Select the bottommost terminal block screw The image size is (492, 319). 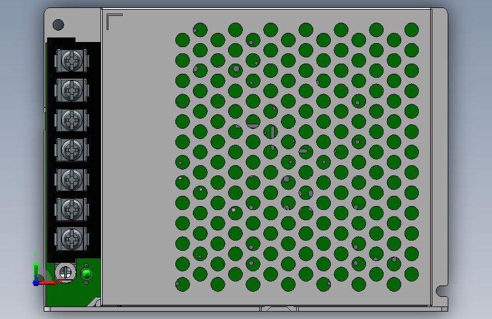72,239
